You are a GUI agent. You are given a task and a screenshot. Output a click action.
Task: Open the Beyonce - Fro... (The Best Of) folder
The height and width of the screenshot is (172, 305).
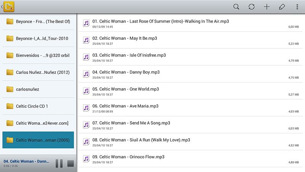pyautogui.click(x=38, y=21)
